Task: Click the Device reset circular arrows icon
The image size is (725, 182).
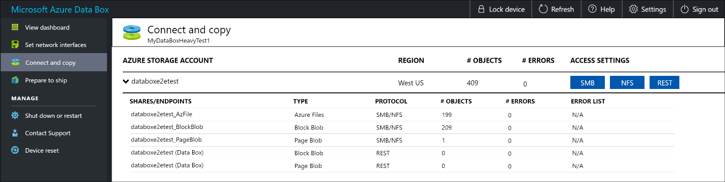Action: point(15,150)
